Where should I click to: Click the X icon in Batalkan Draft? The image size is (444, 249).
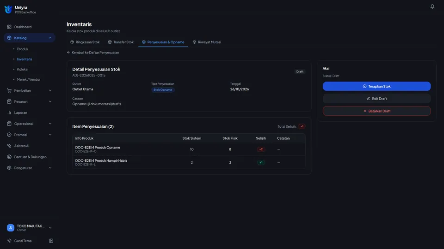click(x=365, y=111)
